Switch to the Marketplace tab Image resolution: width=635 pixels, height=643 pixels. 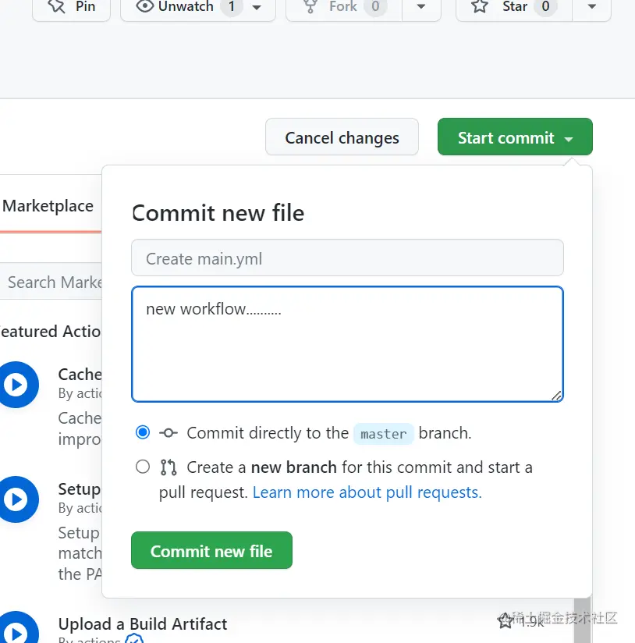coord(48,206)
